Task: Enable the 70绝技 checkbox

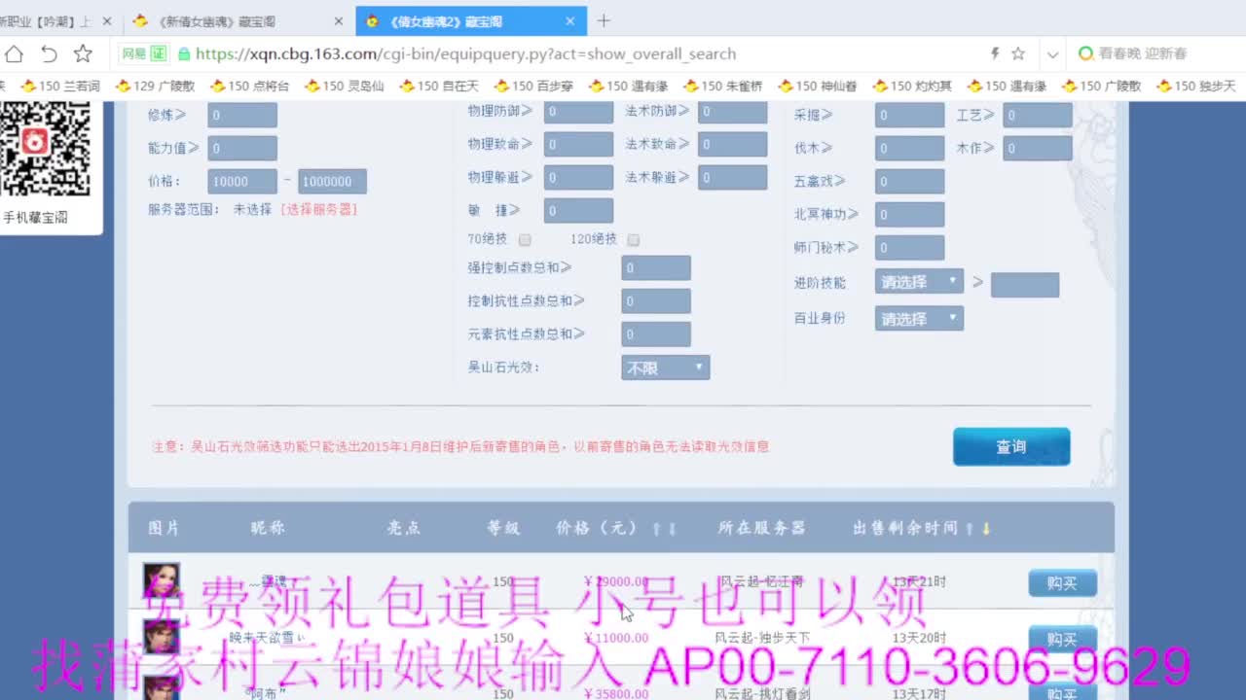Action: [x=524, y=239]
